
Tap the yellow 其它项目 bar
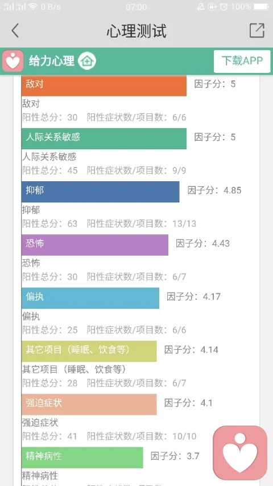(89, 351)
